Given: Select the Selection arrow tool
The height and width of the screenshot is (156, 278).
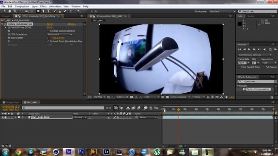Looking at the screenshot, I should [x=5, y=11].
